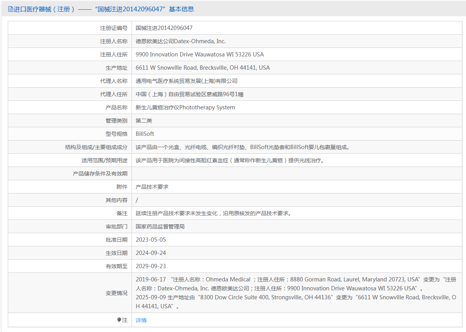The image size is (466, 332).
Task: Select the model value BiliSoft
Action: [145, 134]
